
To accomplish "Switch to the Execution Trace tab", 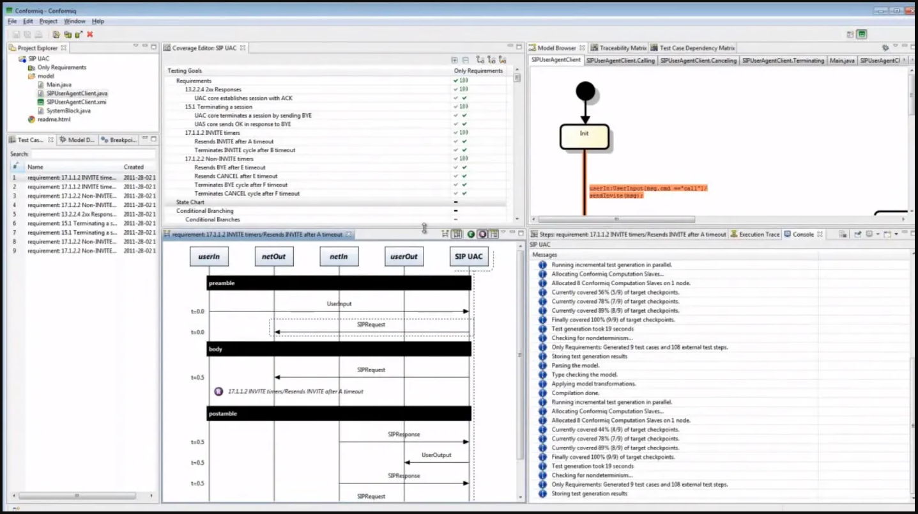I will click(x=755, y=235).
